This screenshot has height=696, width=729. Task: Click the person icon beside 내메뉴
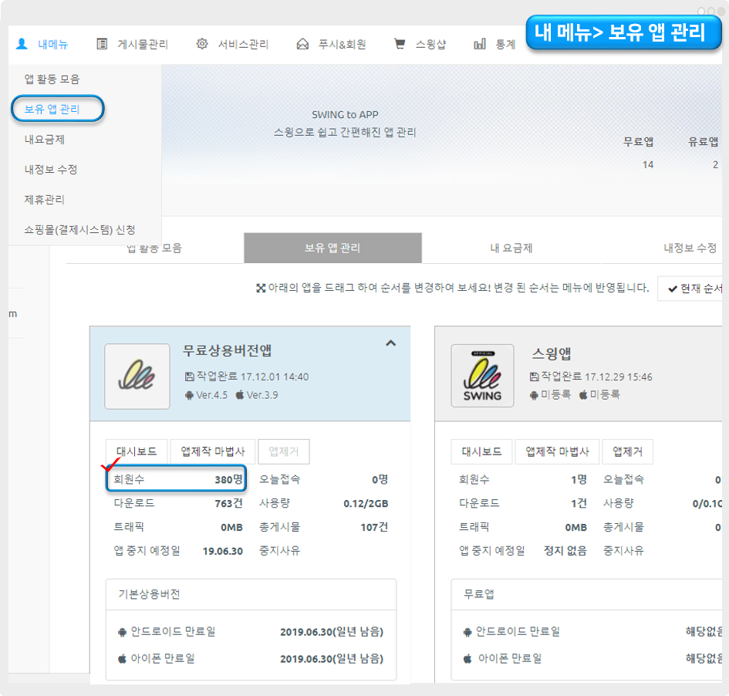[x=22, y=44]
